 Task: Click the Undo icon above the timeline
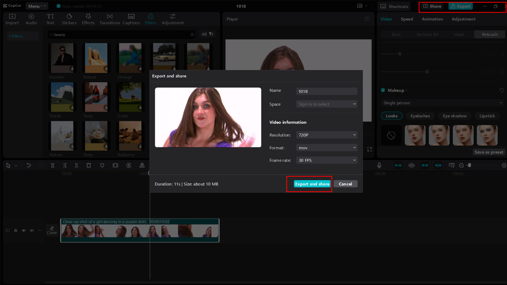click(29, 165)
